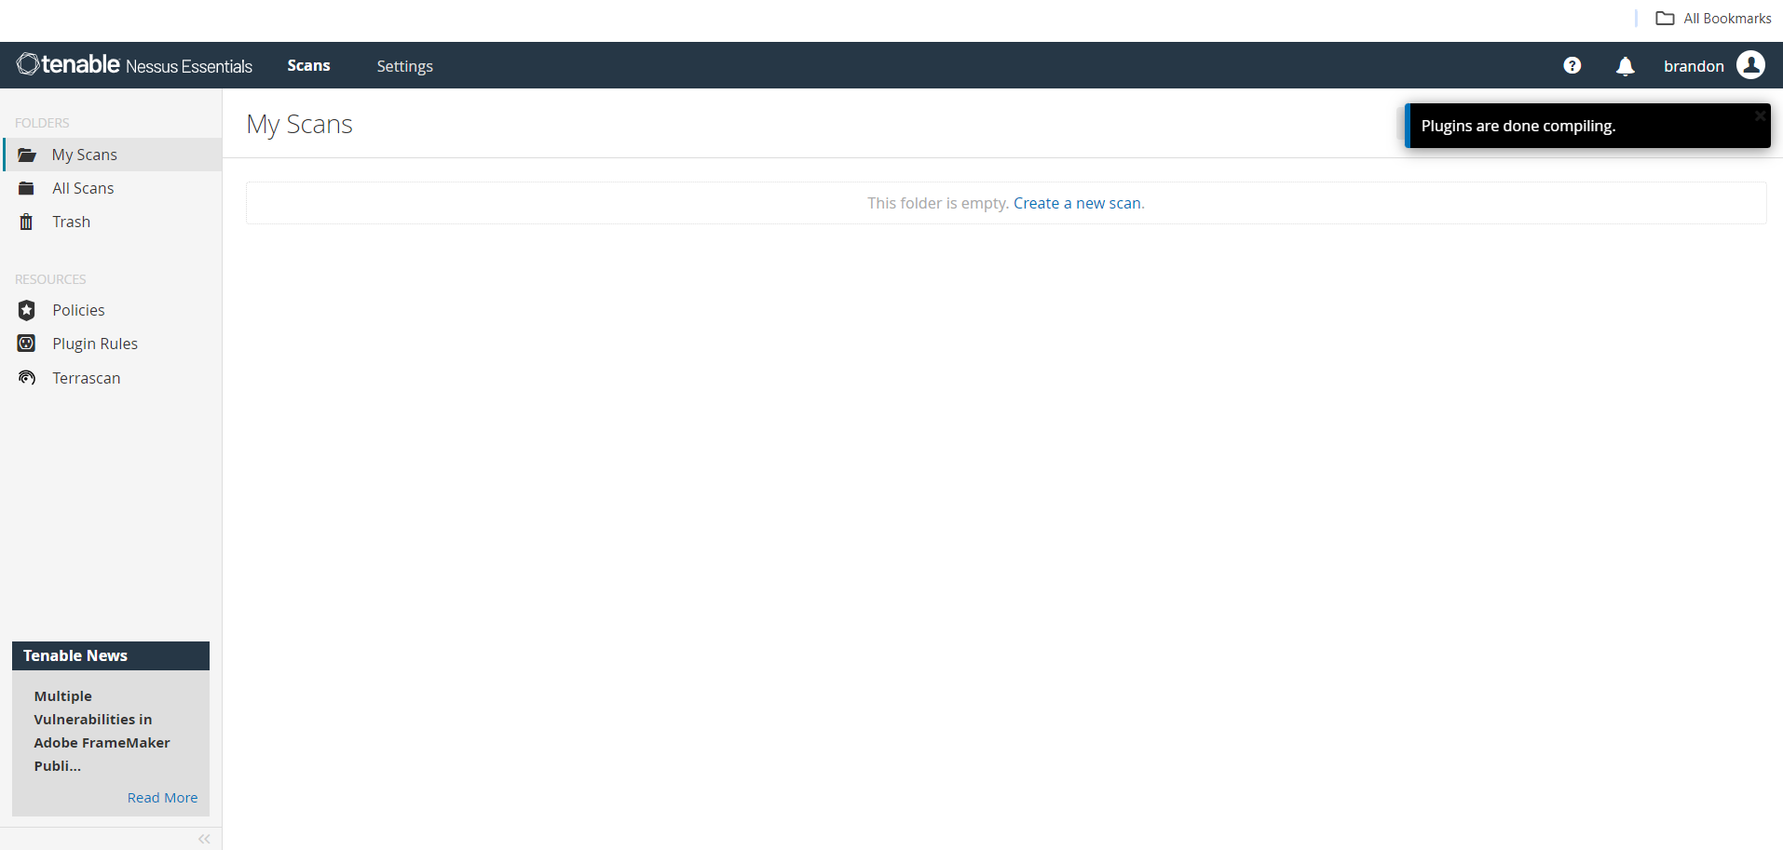The image size is (1783, 850).
Task: Open the Trash folder label
Action: point(71,222)
